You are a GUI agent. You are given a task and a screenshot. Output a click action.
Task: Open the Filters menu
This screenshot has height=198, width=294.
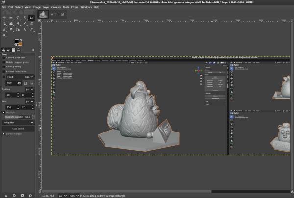tap(74, 7)
